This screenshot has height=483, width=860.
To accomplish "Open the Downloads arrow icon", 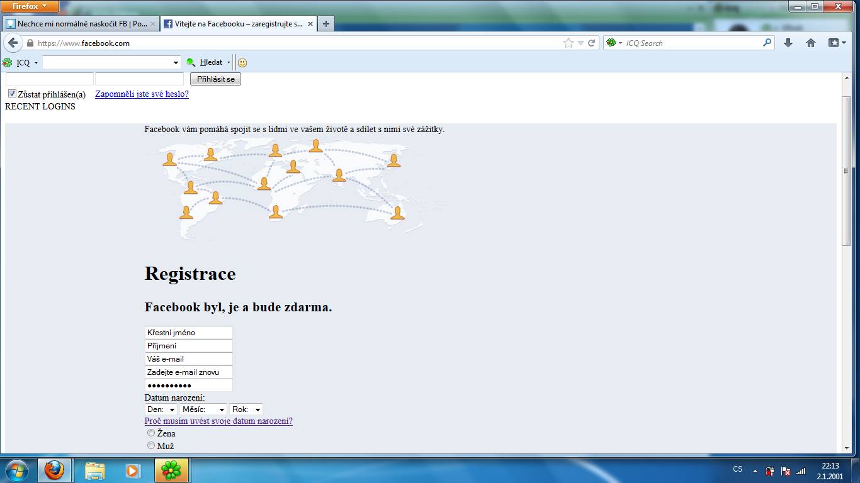I will click(788, 43).
